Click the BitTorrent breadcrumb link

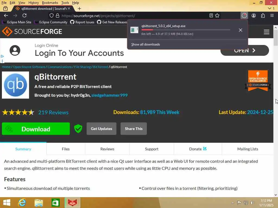(x=100, y=67)
